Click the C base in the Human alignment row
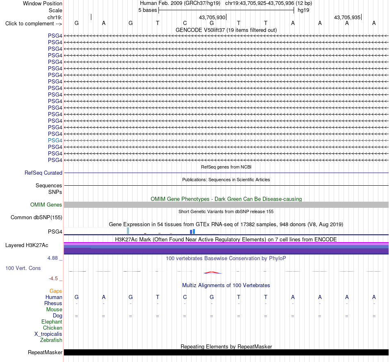 pyautogui.click(x=185, y=297)
